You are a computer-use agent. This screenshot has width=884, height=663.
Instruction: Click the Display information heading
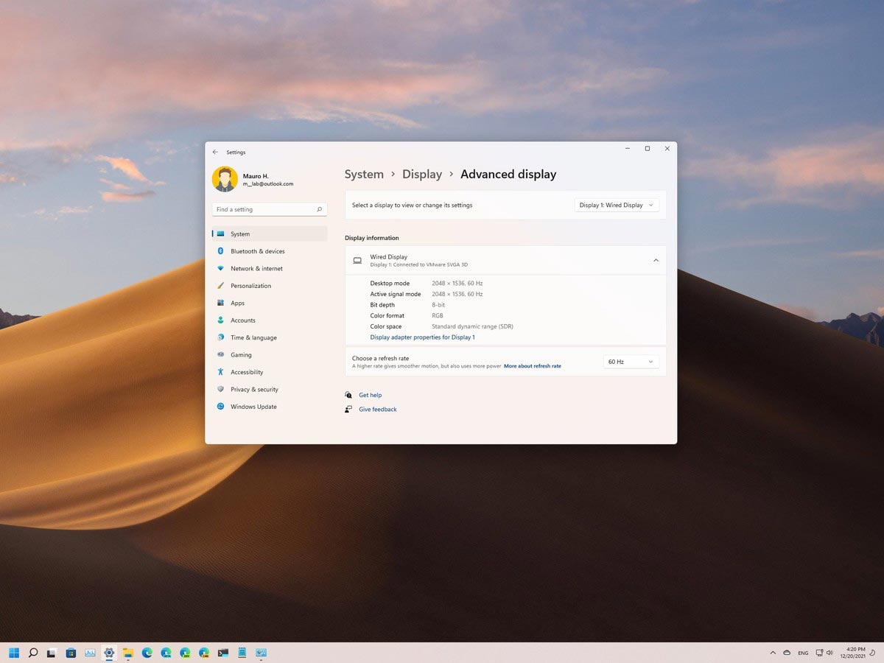tap(372, 238)
